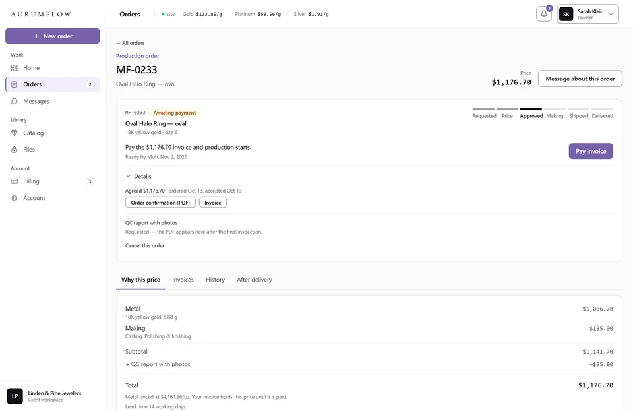The image size is (633, 411).
Task: Click Pay invoice button
Action: [x=591, y=151]
